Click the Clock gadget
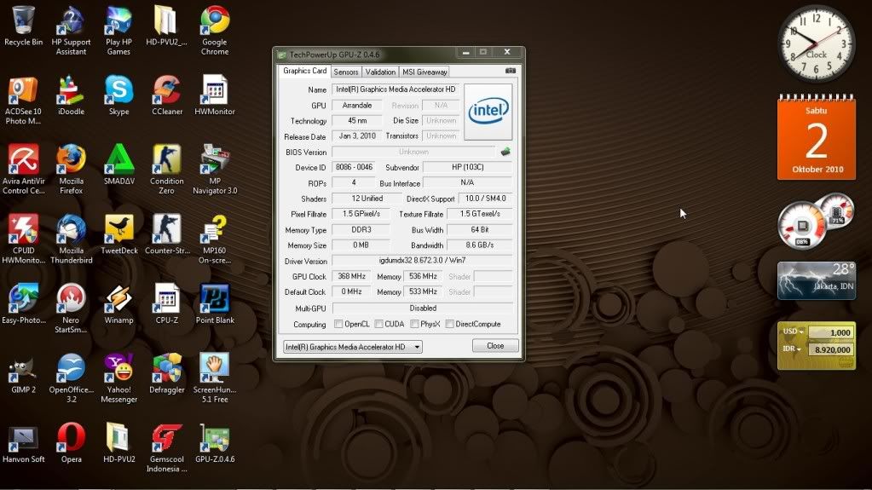 point(816,43)
